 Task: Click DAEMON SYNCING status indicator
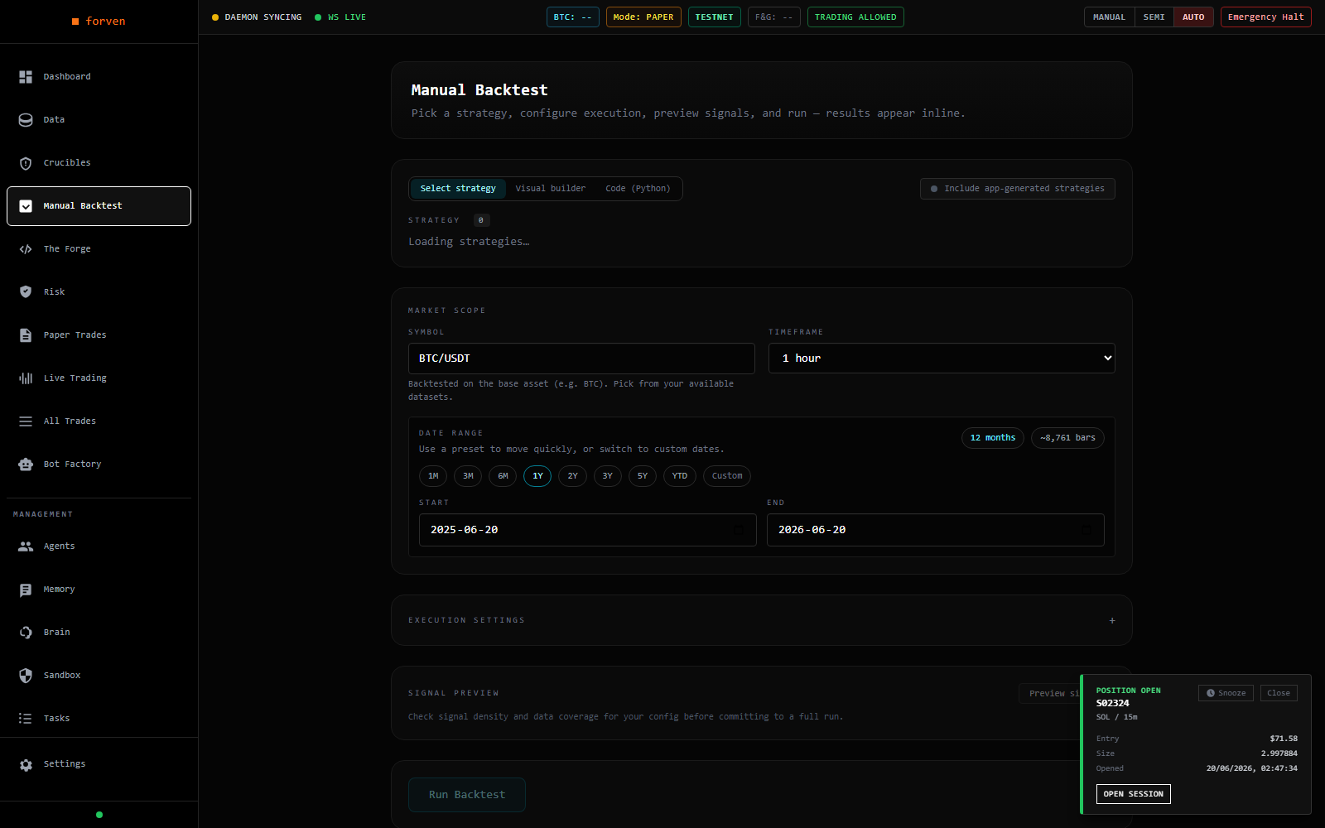257,17
